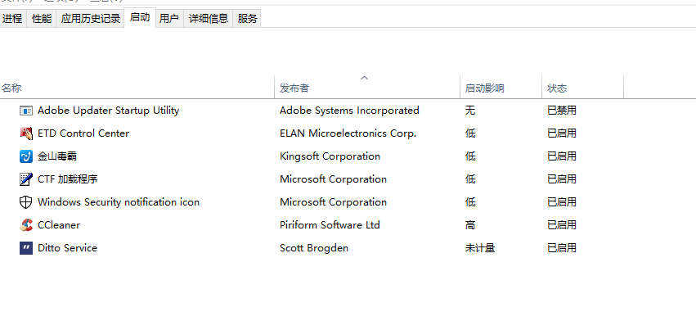Click publisher Piriform Software Ltd
696x312 pixels.
click(330, 225)
